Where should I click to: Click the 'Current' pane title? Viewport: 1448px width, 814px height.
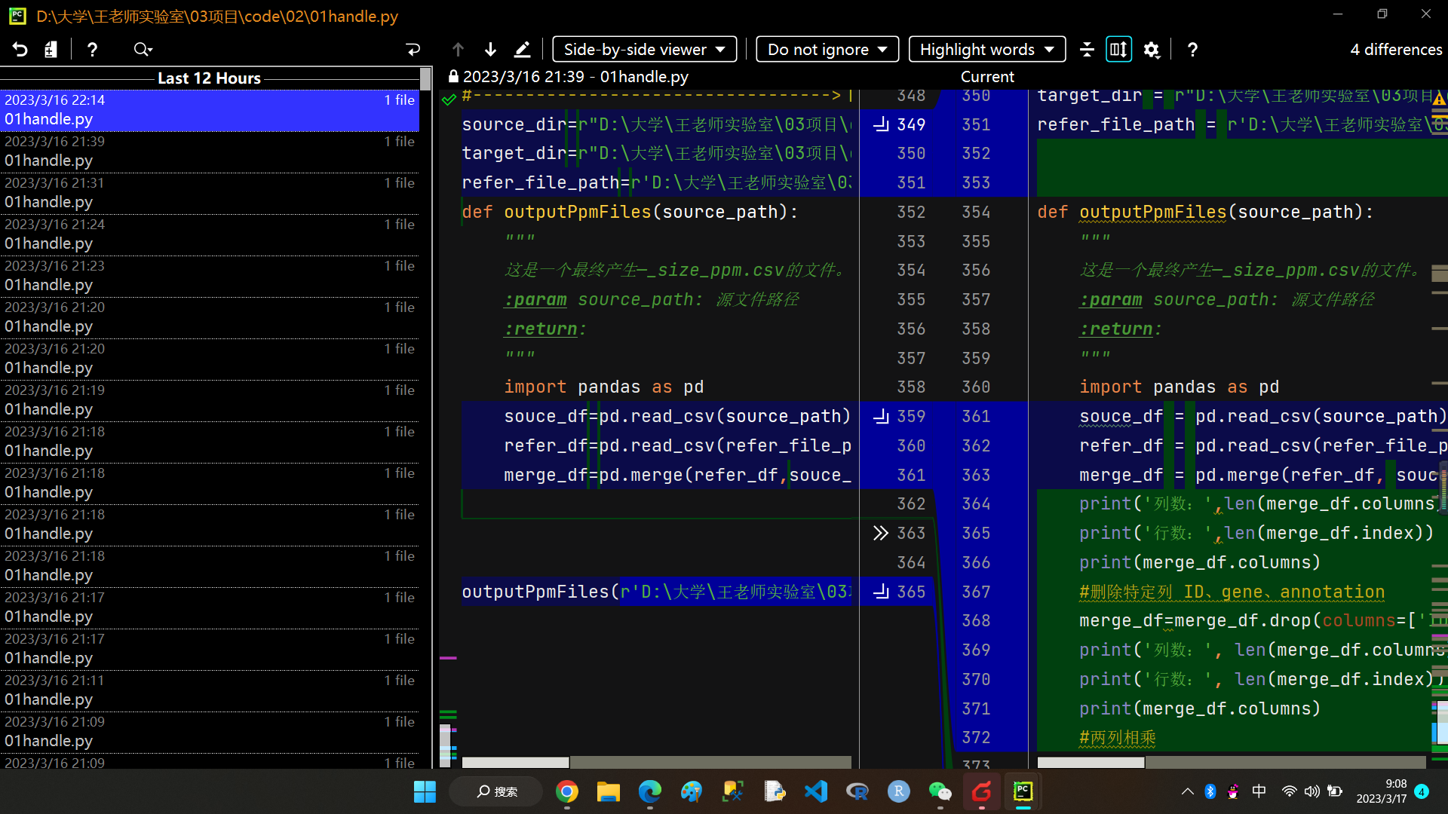pyautogui.click(x=987, y=77)
